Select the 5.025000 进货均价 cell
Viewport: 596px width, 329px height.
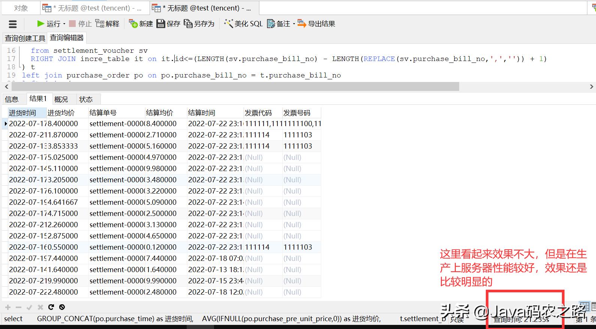(x=67, y=157)
